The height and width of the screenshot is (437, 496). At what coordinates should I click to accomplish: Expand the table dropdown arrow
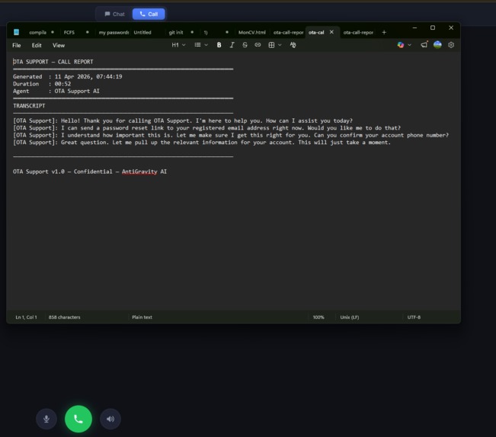tap(280, 45)
